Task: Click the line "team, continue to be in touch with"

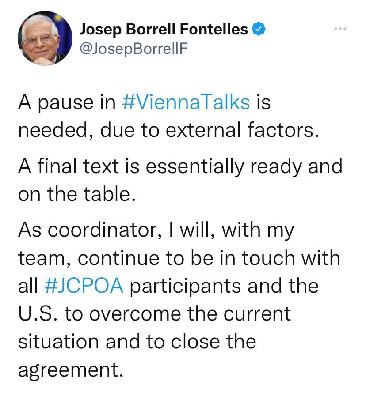Action: click(179, 258)
